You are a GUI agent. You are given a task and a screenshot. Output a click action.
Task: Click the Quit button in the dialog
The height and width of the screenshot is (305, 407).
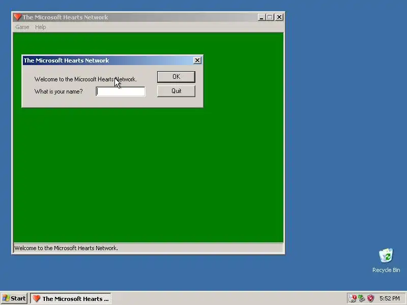click(x=176, y=91)
